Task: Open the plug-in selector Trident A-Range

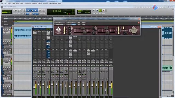Action: (60, 24)
